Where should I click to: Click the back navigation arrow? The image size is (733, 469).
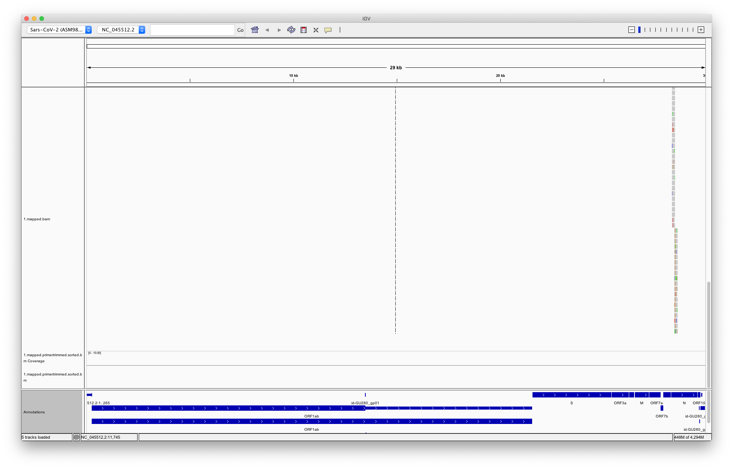coord(267,30)
